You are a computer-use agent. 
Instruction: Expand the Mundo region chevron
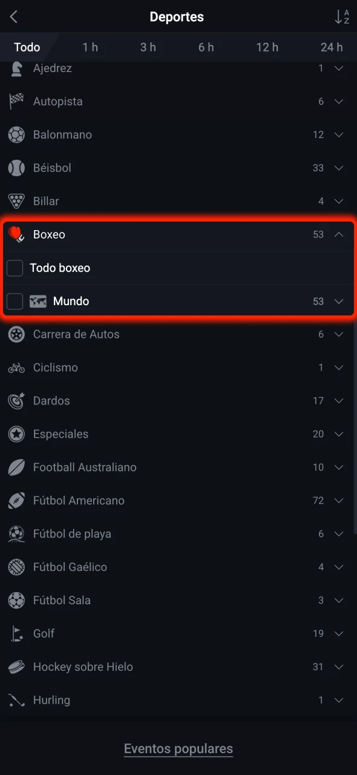coord(339,301)
